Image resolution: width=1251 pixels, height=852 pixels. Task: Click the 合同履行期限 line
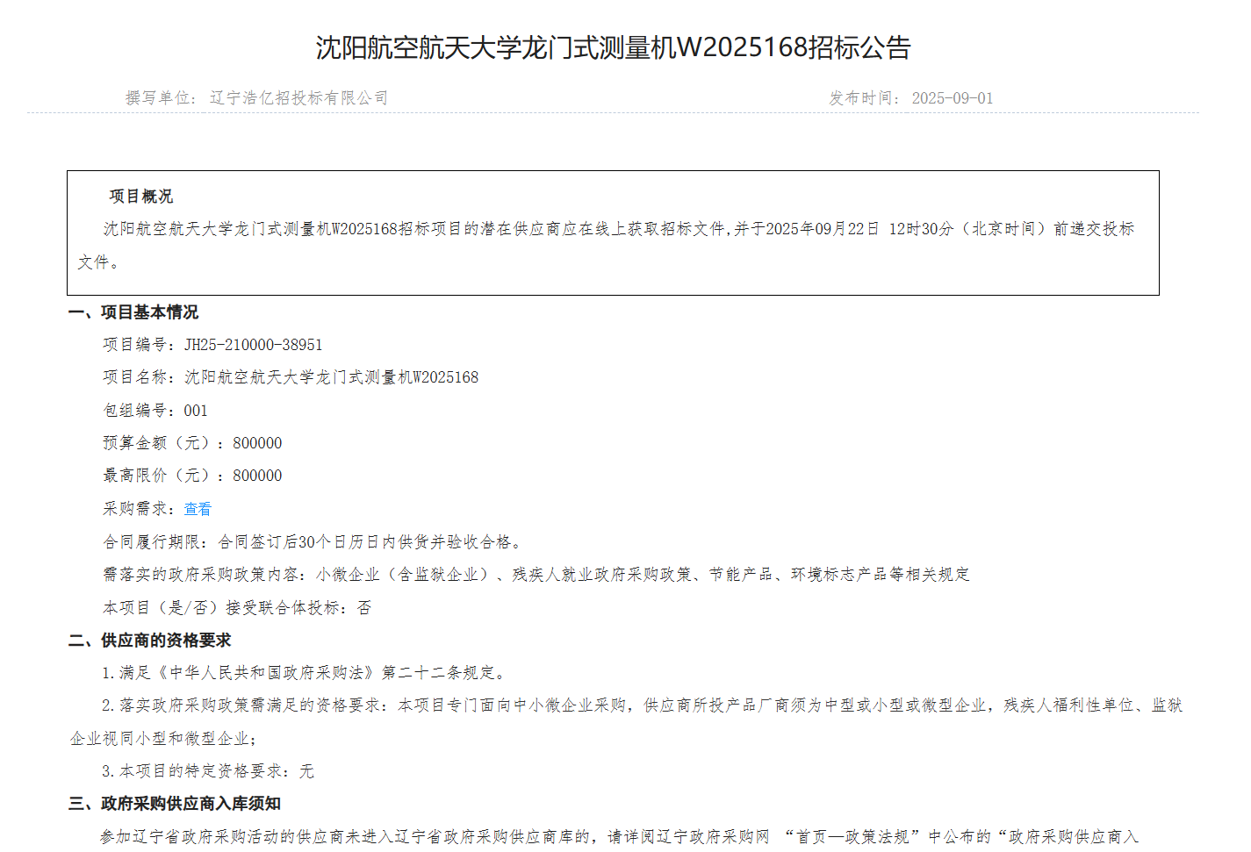[313, 542]
